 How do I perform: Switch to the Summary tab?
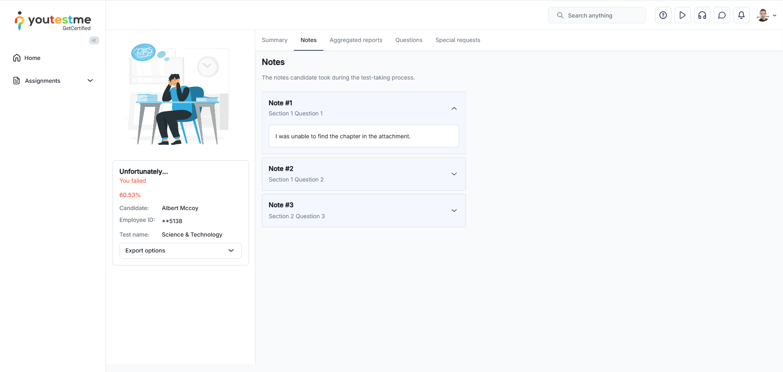274,40
